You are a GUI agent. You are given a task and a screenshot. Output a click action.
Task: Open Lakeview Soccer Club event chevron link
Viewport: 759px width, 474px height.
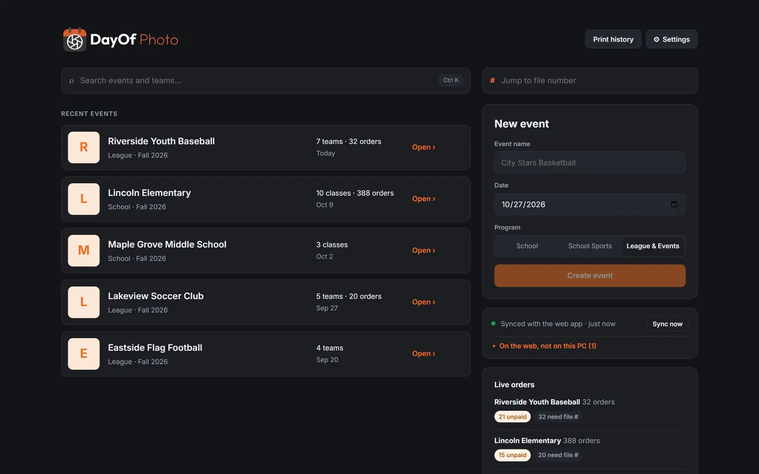[424, 302]
